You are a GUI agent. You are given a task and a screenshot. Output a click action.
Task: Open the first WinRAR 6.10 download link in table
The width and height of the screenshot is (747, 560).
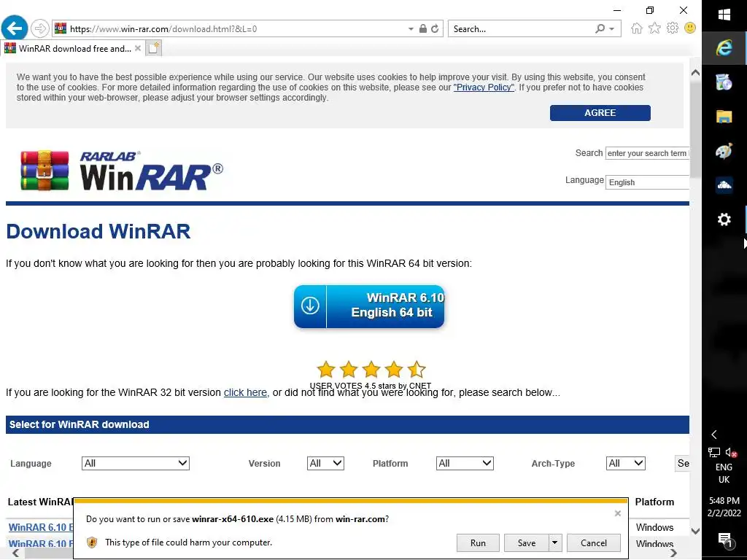tap(41, 527)
